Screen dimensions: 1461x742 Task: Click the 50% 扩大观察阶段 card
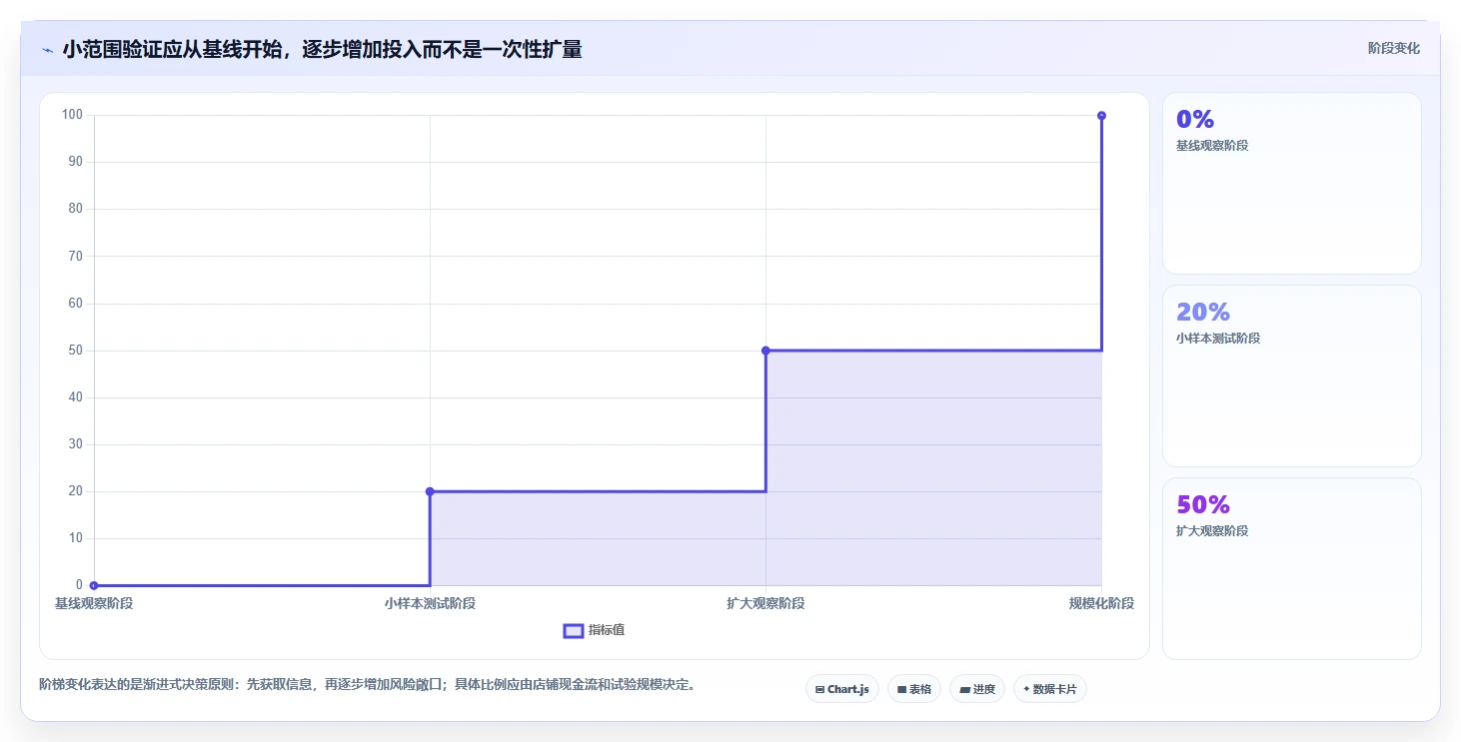tap(1291, 568)
